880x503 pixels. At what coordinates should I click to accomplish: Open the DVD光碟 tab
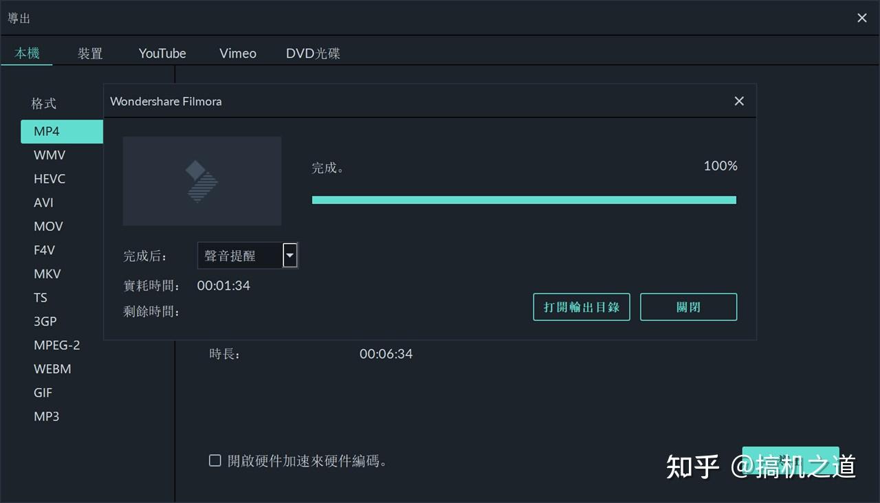313,53
